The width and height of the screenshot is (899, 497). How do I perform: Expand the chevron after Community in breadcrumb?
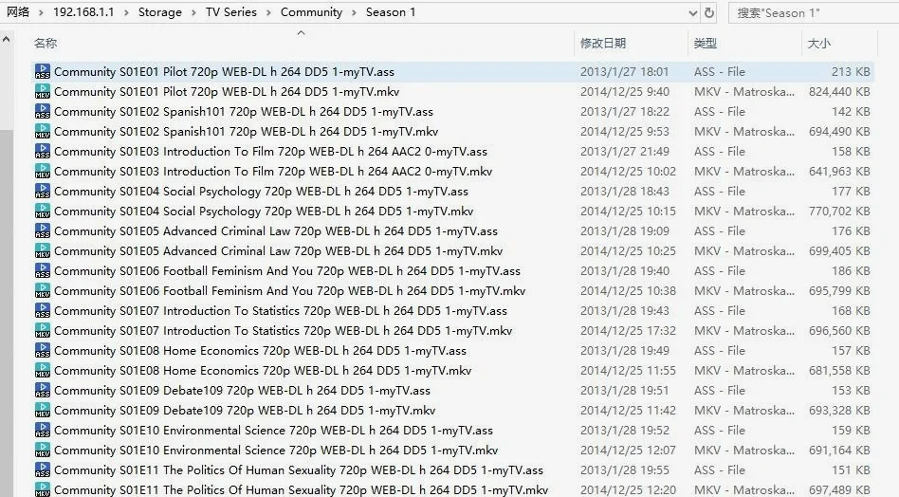coord(355,12)
